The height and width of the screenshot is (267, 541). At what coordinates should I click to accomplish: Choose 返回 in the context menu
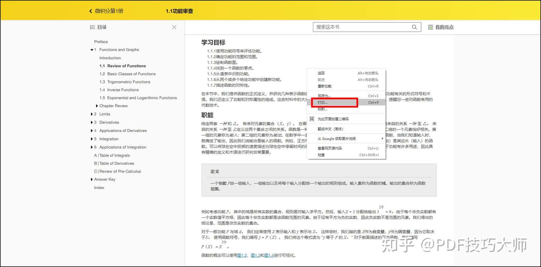pos(346,73)
